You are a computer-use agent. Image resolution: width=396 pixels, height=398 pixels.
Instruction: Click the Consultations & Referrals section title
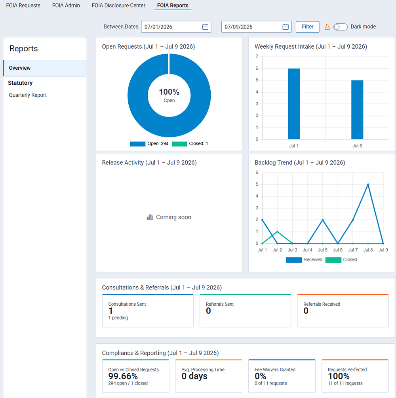(x=162, y=288)
